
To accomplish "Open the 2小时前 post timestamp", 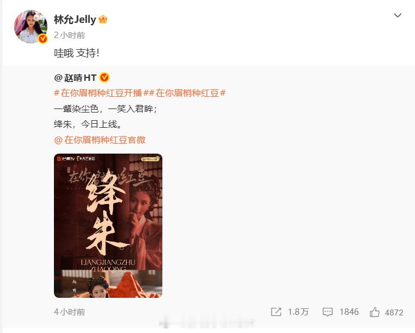I will (x=69, y=35).
